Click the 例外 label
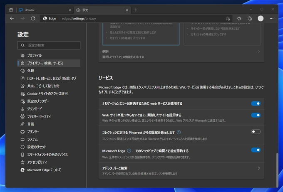This screenshot has width=283, height=192. tap(106, 52)
